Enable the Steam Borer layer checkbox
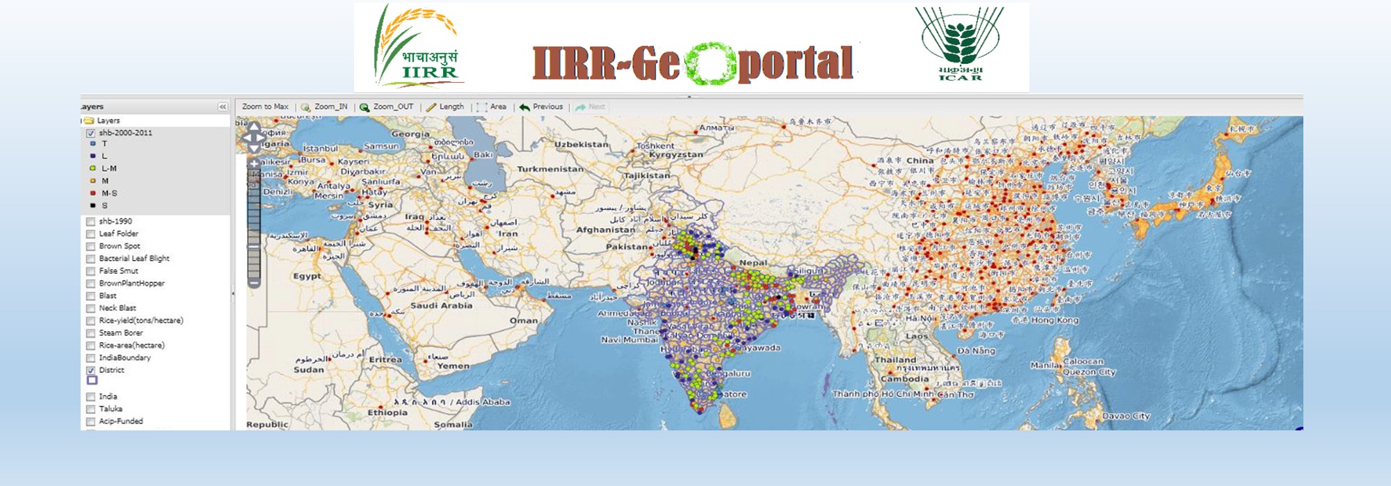This screenshot has height=486, width=1391. tap(90, 333)
